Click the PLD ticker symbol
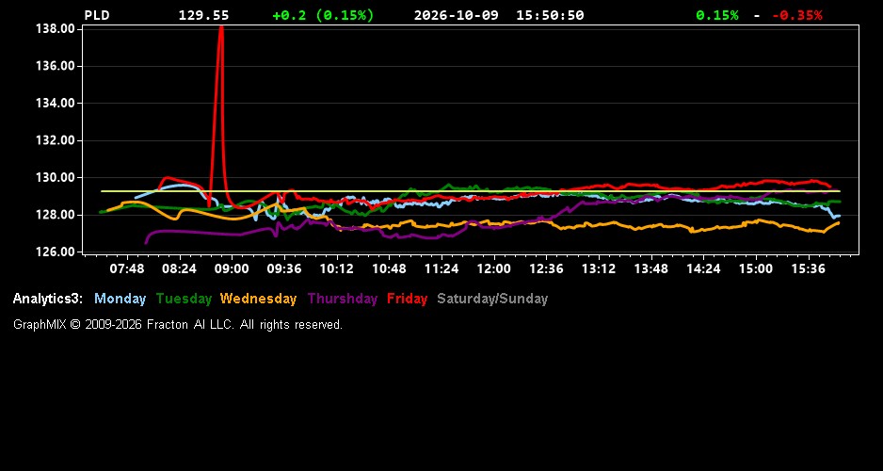Viewport: 883px width, 471px height. [x=97, y=16]
